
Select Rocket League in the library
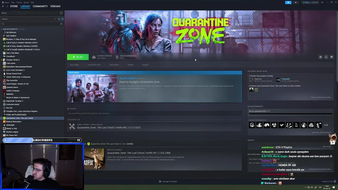click(12, 132)
